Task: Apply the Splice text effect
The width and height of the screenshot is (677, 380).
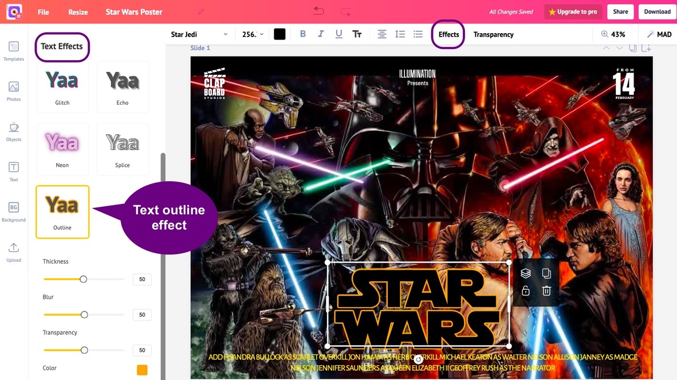Action: 123,150
